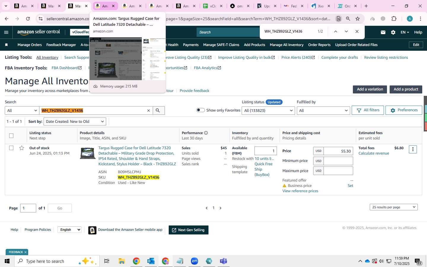Image resolution: width=427 pixels, height=267 pixels.
Task: Bookmark this page with the star icon
Action: [358, 19]
